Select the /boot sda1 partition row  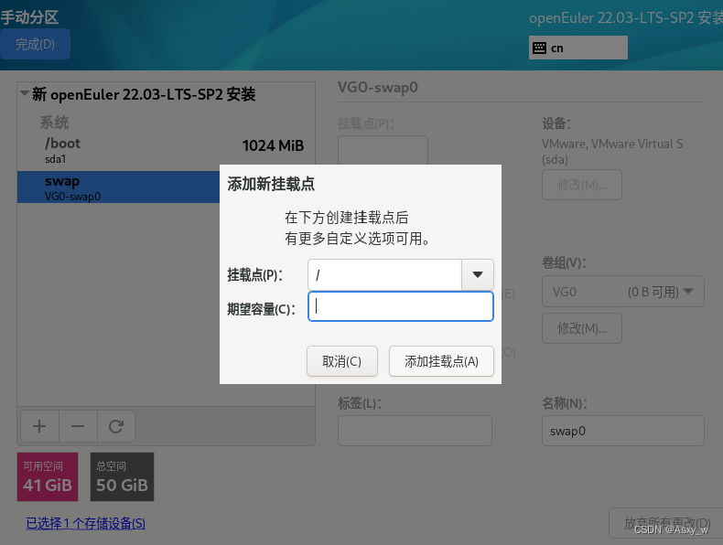[166, 151]
